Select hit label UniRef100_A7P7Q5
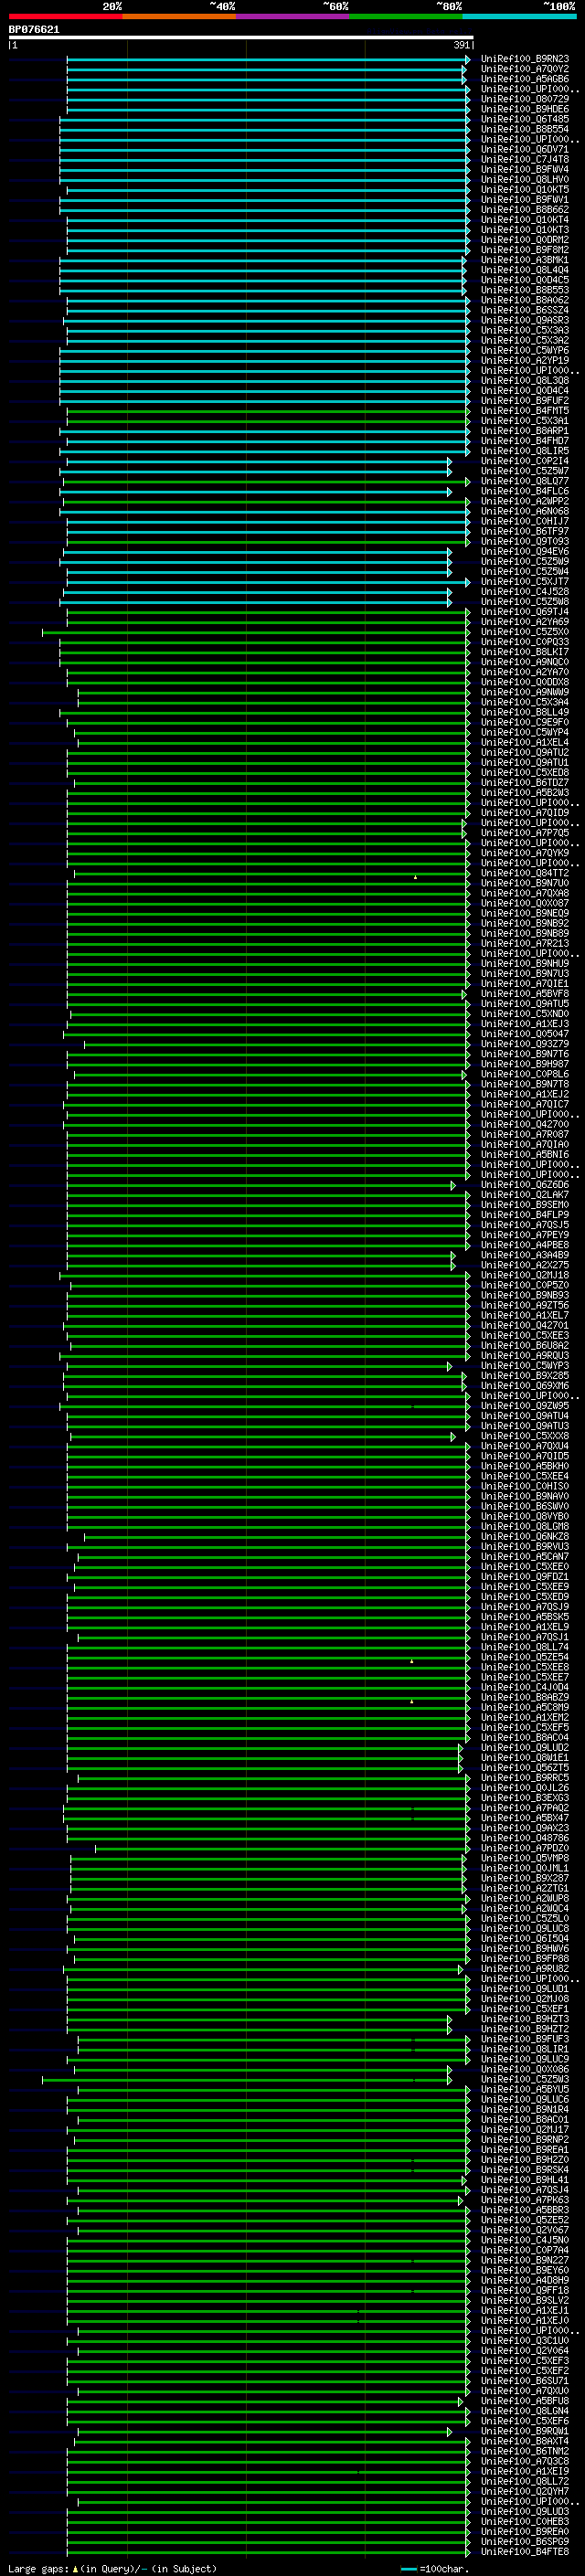585x2576 pixels. tap(525, 833)
